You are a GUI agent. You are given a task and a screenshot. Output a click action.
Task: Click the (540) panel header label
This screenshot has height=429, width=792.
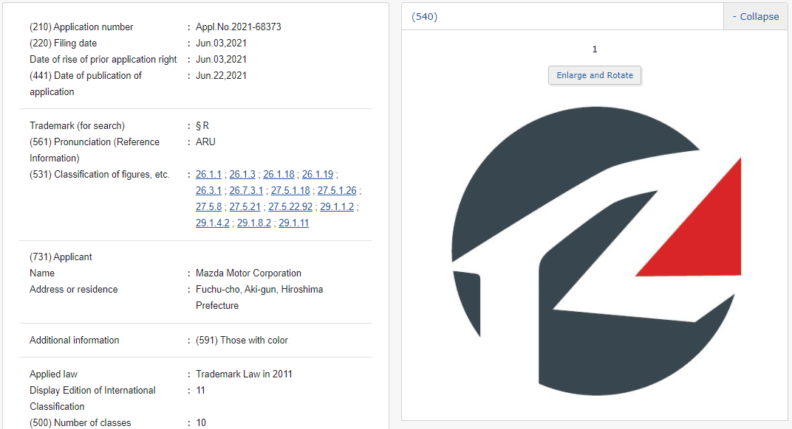pyautogui.click(x=424, y=17)
